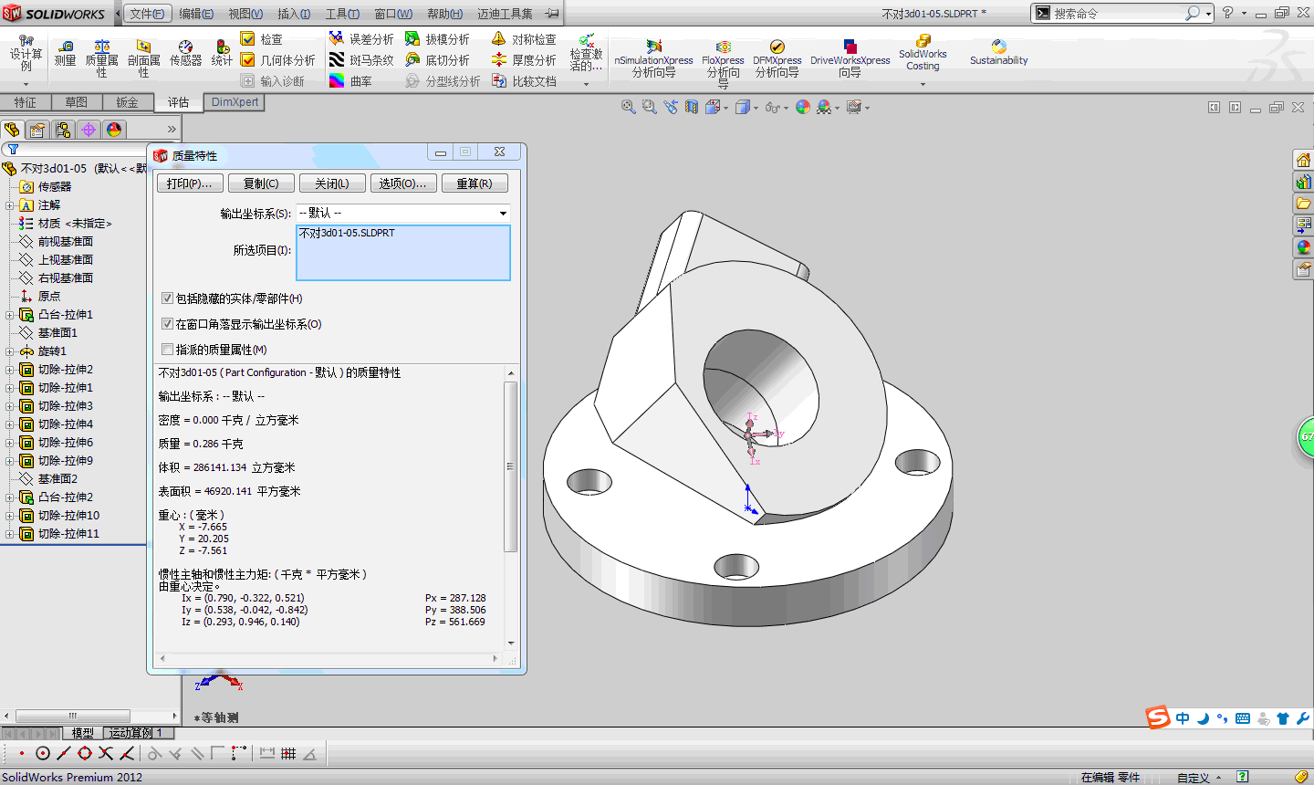Click the appearance color wheel tab icon
The image size is (1314, 785).
tap(114, 130)
